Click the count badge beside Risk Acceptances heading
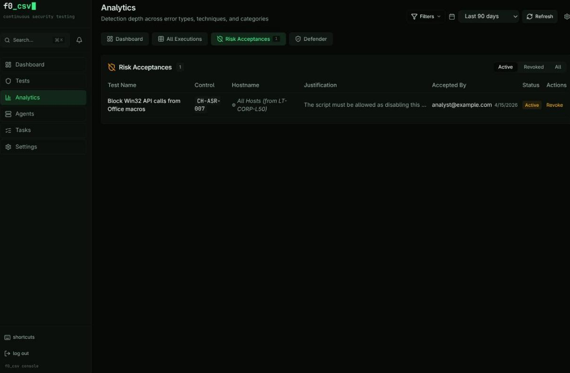This screenshot has width=570, height=373. coord(180,67)
